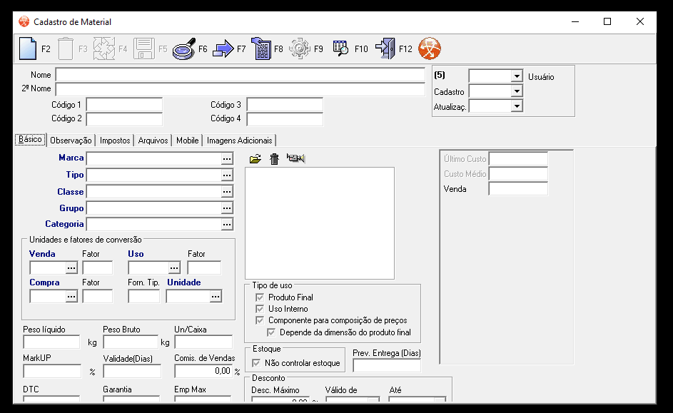
Task: Toggle Não controlar estoque option
Action: pos(255,364)
